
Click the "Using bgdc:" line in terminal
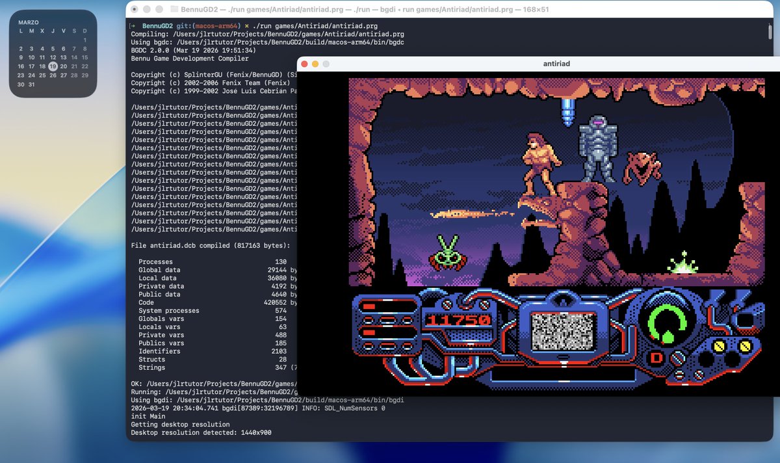(267, 42)
